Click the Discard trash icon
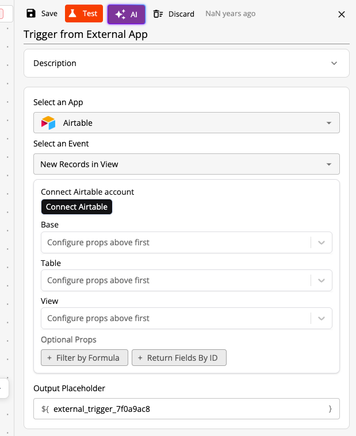356x436 pixels. coord(158,14)
